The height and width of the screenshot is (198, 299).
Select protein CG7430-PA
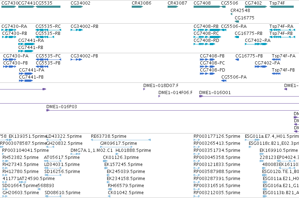pyautogui.click(x=16, y=56)
